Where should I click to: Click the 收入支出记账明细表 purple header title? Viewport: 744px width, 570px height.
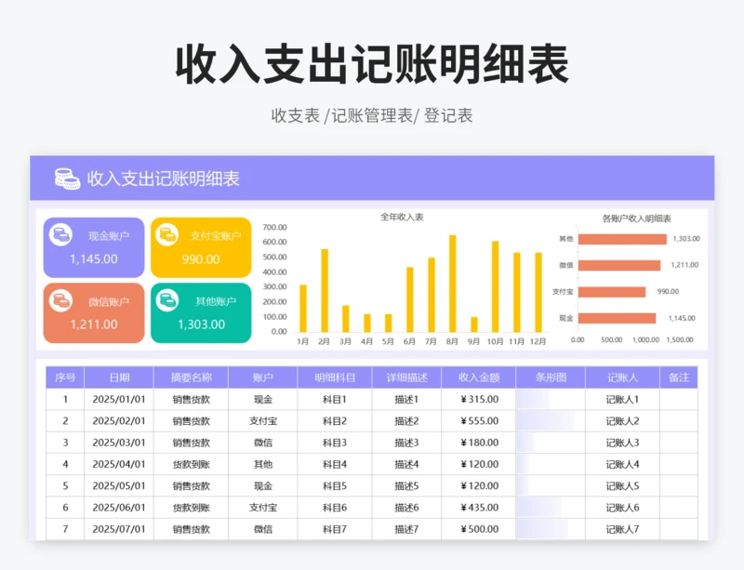coord(164,179)
